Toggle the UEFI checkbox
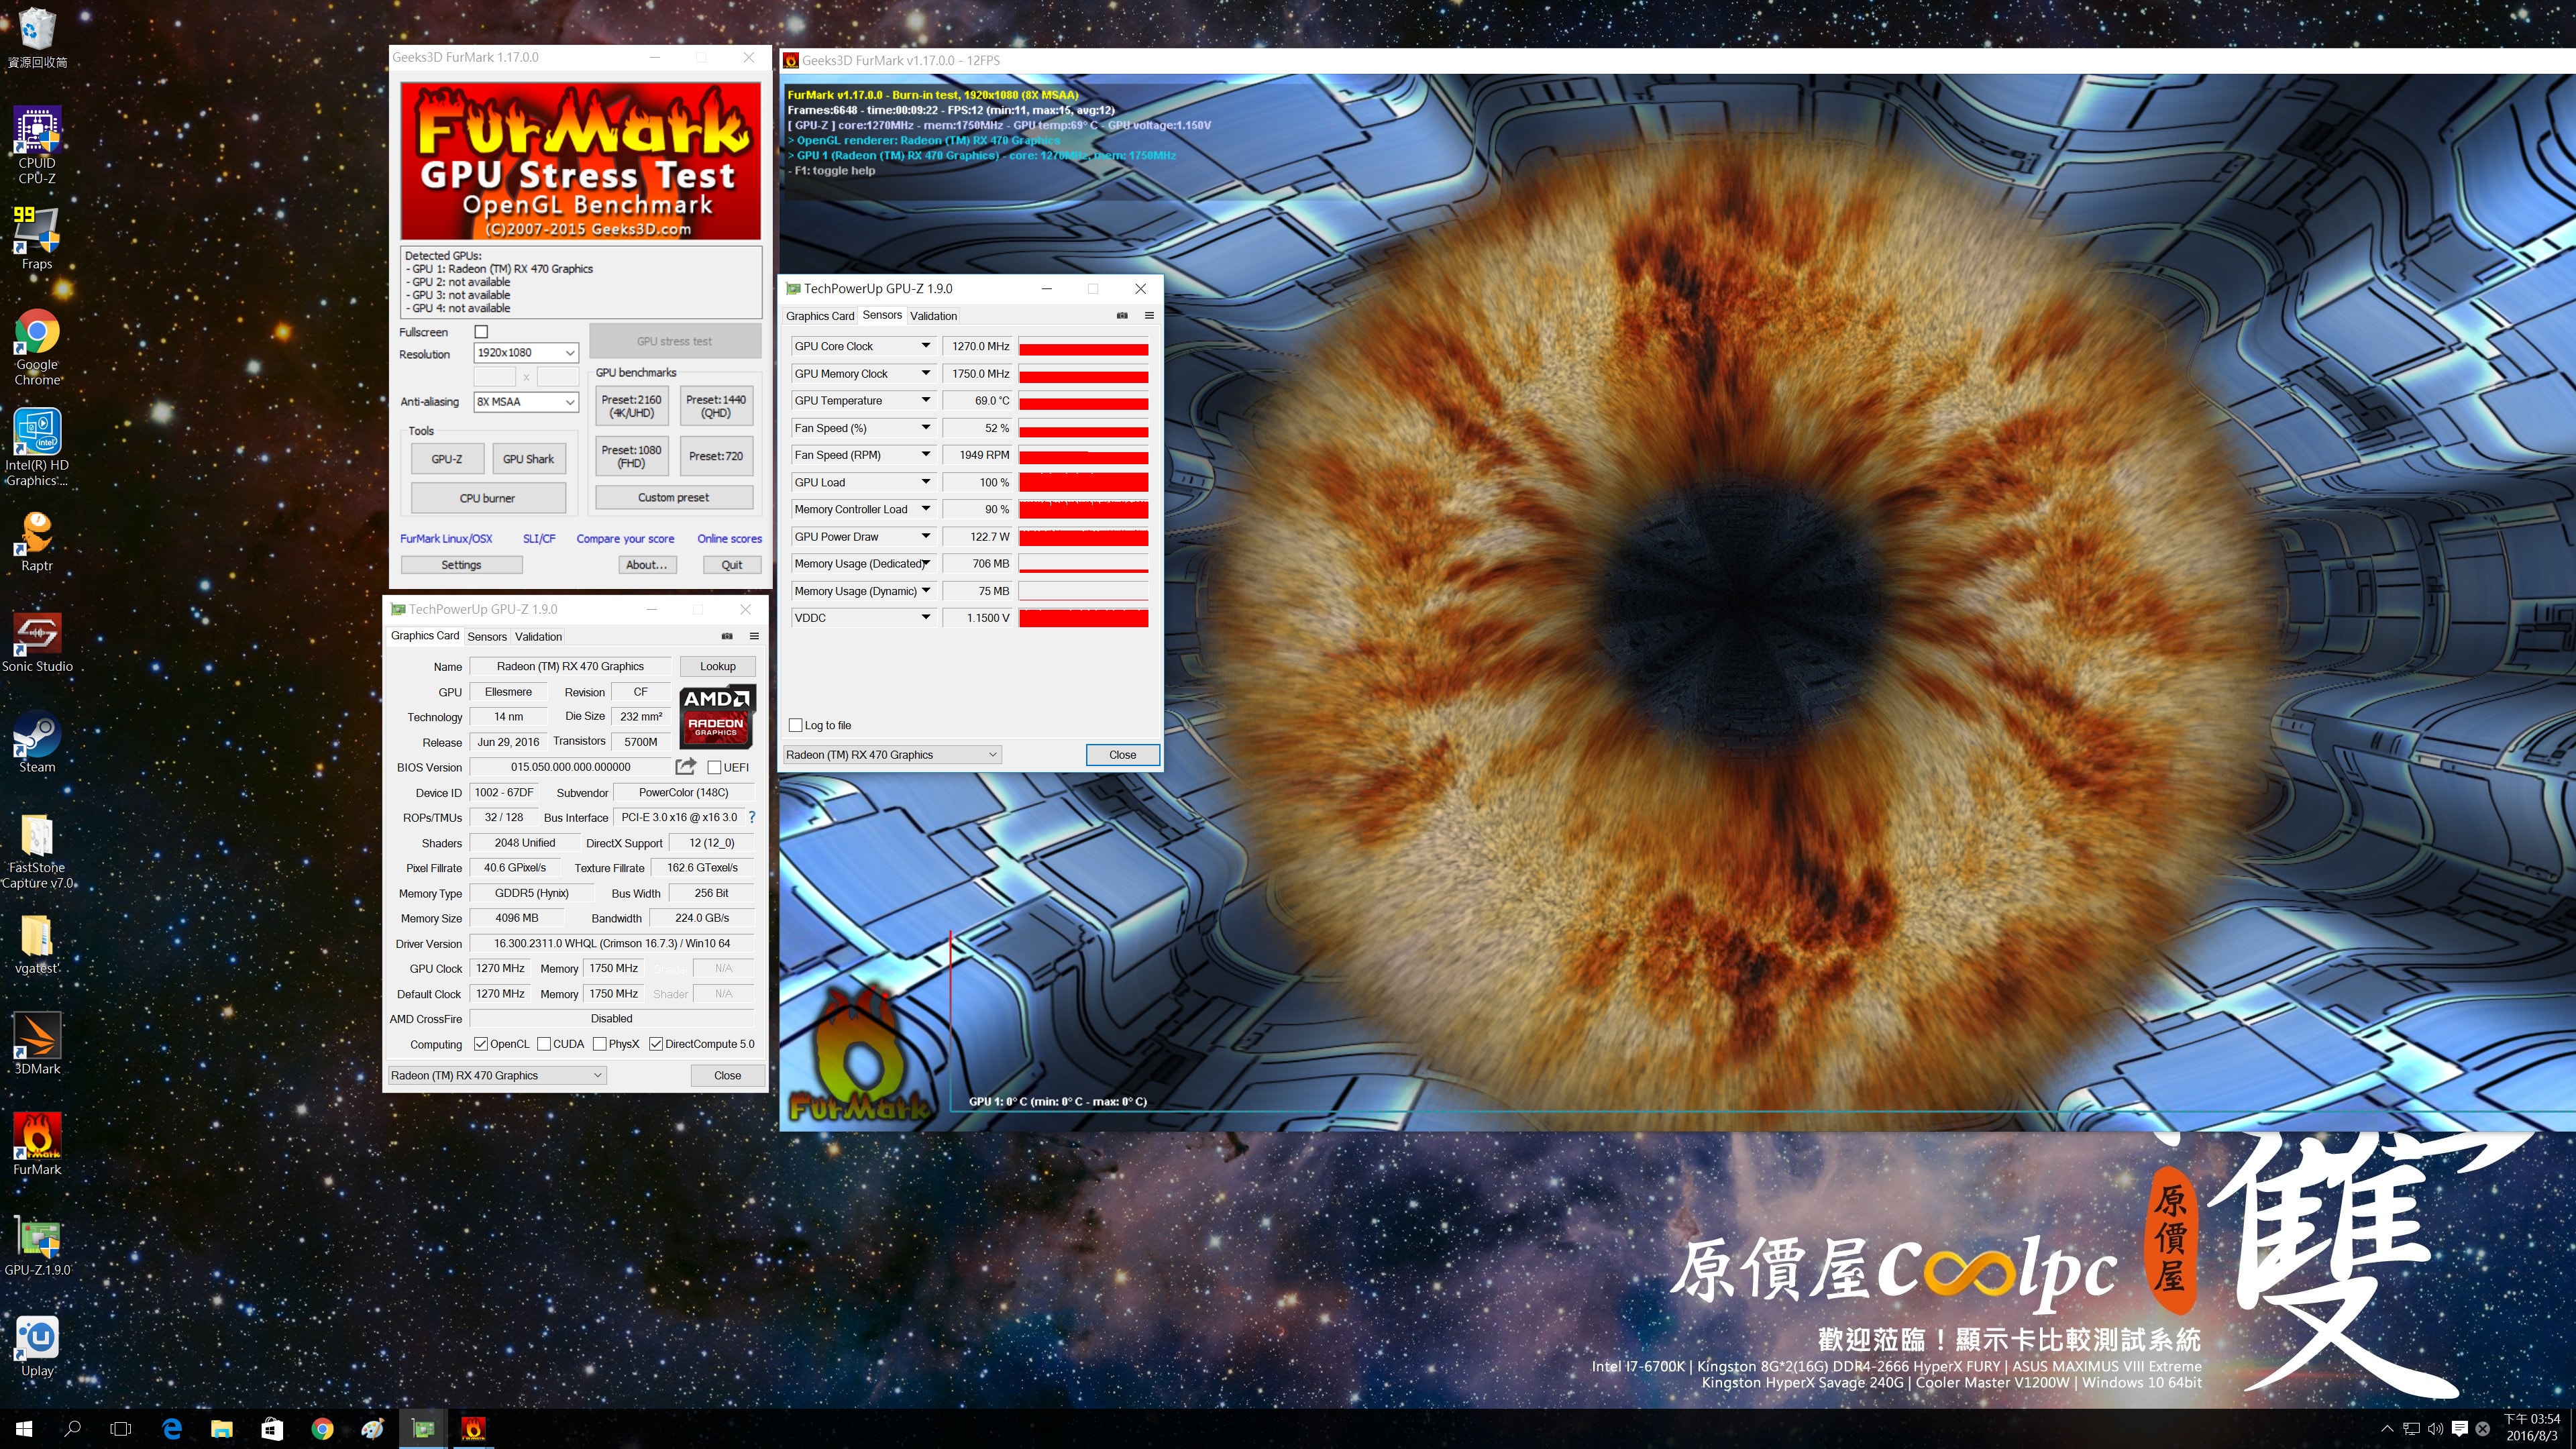Viewport: 2576px width, 1449px height. click(x=714, y=767)
